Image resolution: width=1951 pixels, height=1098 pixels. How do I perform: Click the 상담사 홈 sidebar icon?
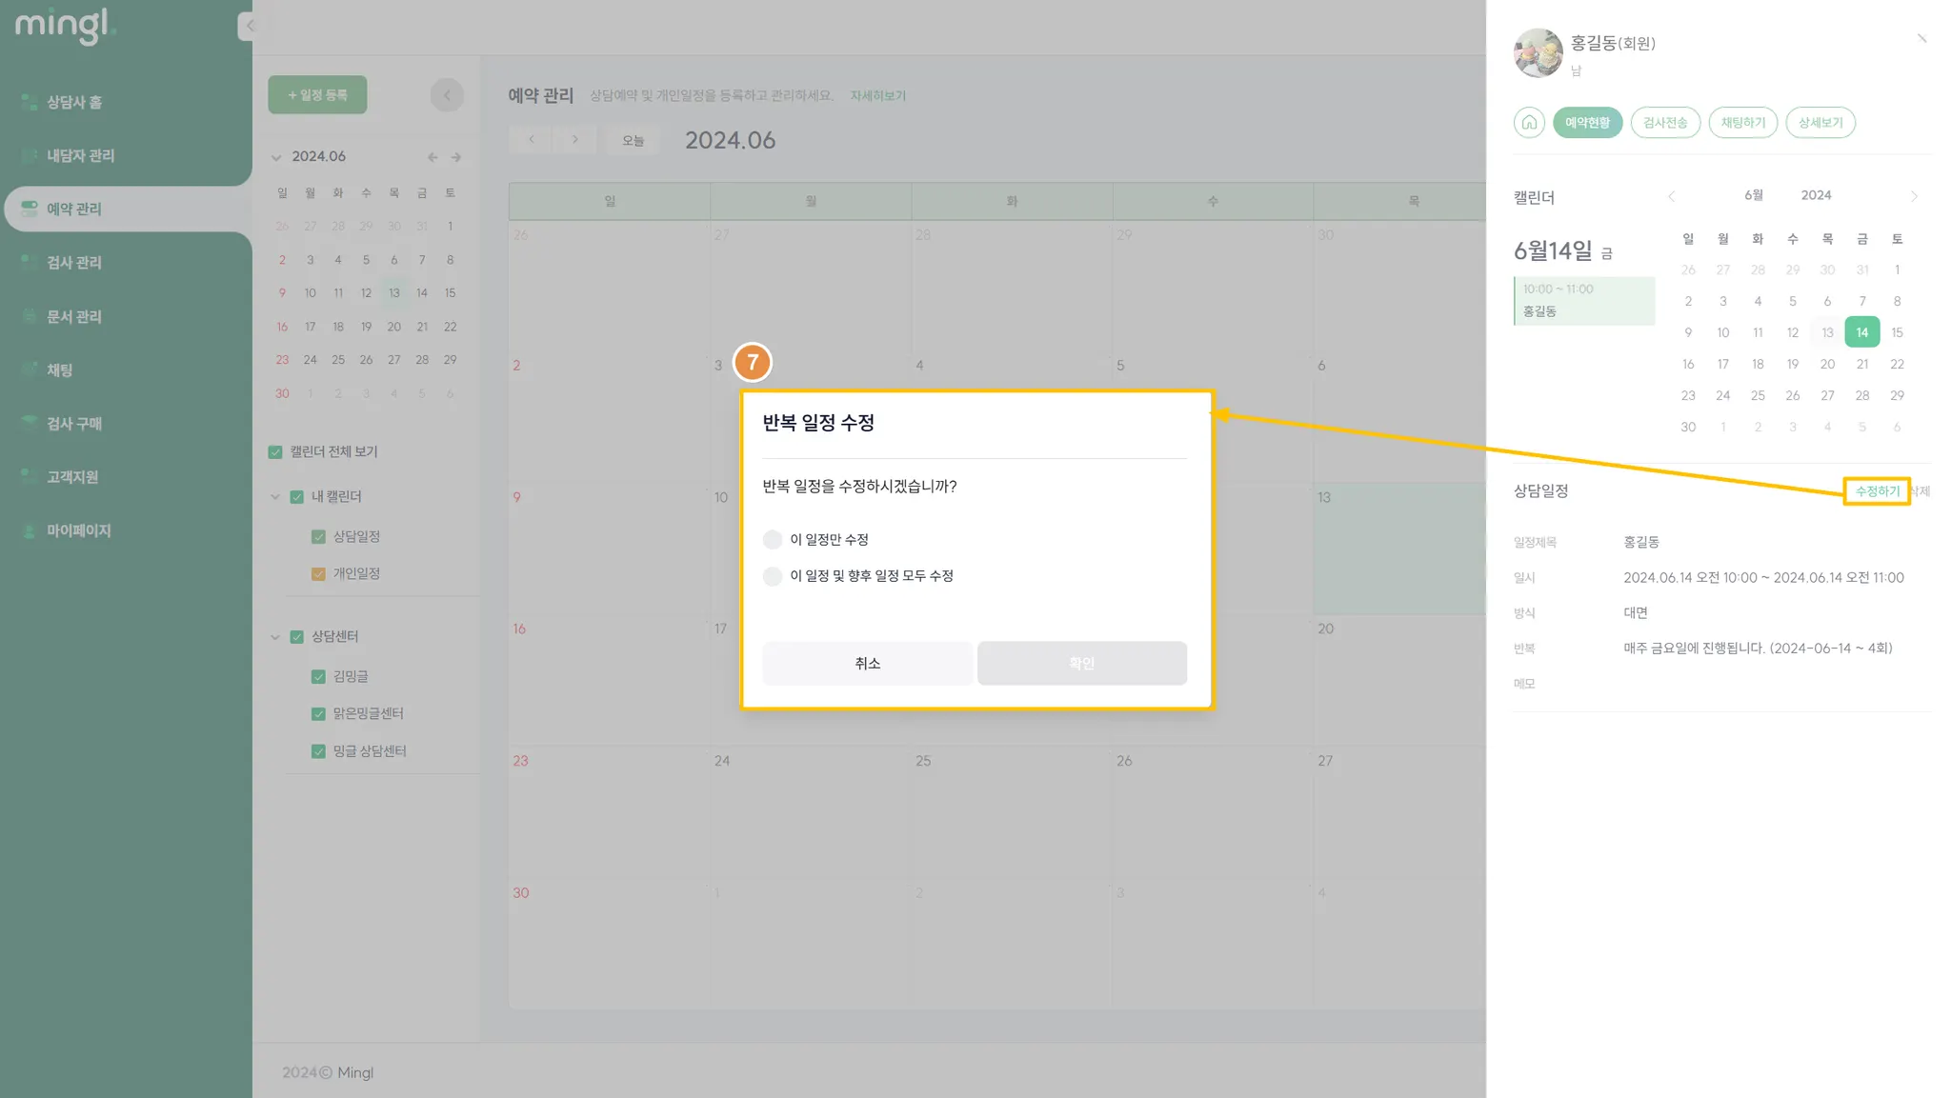29,102
